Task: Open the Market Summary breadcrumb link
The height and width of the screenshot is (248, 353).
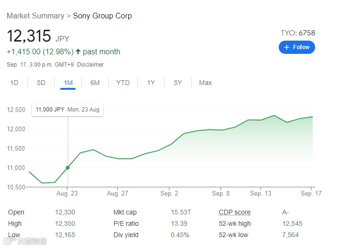Action: coord(35,16)
